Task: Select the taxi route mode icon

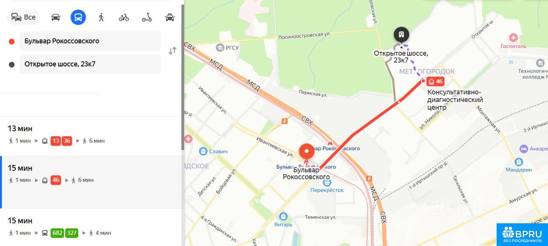Action: click(x=170, y=17)
